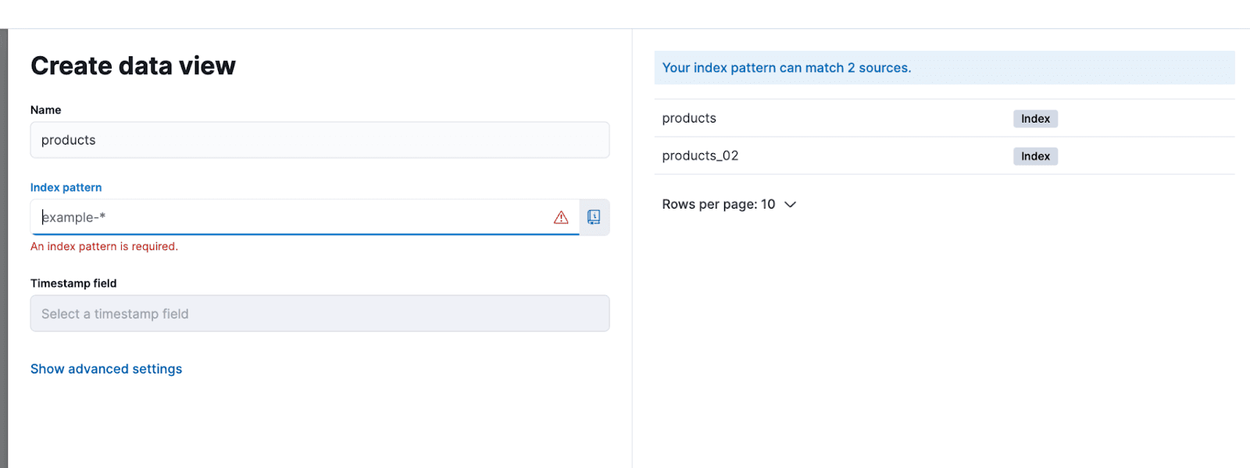Click the gray overlay strip on the left edge
The height and width of the screenshot is (468, 1250).
coord(3,248)
